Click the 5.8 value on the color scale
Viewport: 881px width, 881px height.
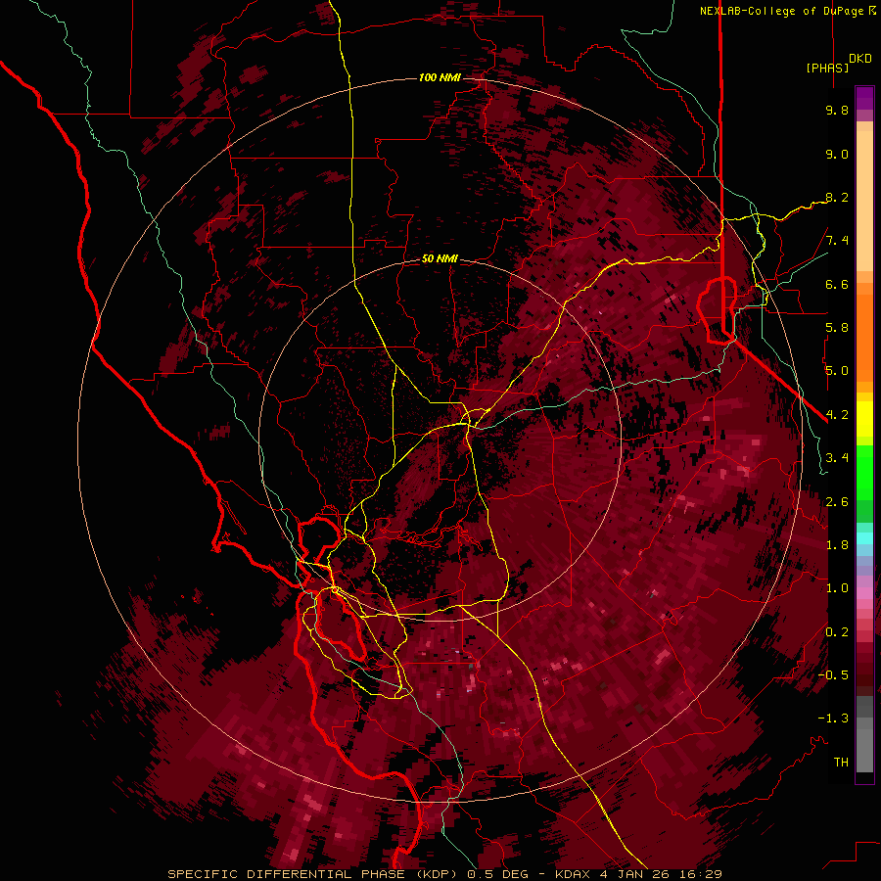coord(837,328)
